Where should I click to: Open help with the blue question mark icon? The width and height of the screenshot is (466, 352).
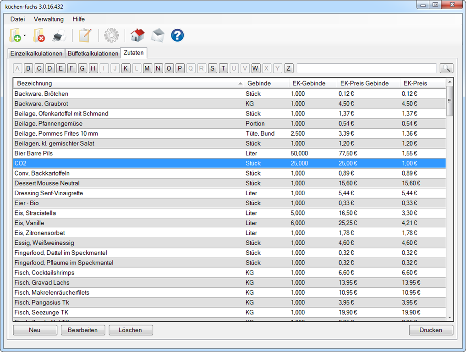click(177, 35)
